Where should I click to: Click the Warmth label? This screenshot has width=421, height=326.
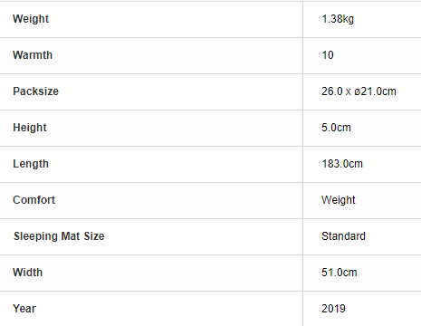point(33,55)
